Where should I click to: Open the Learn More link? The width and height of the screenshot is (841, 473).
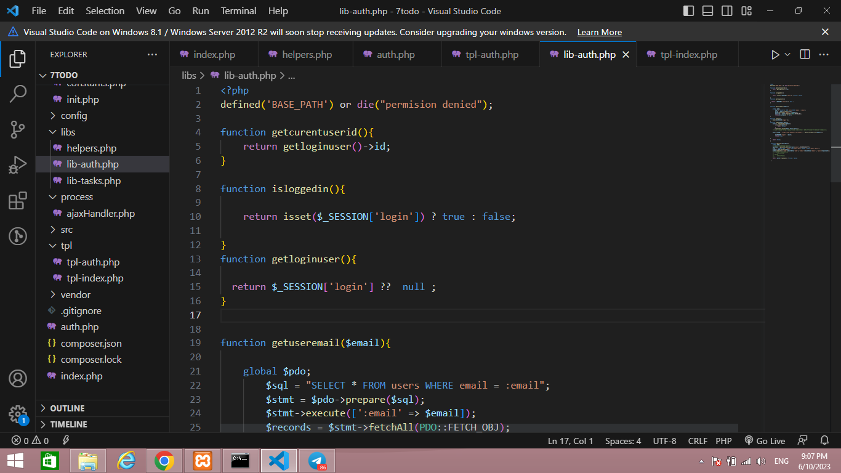click(600, 32)
